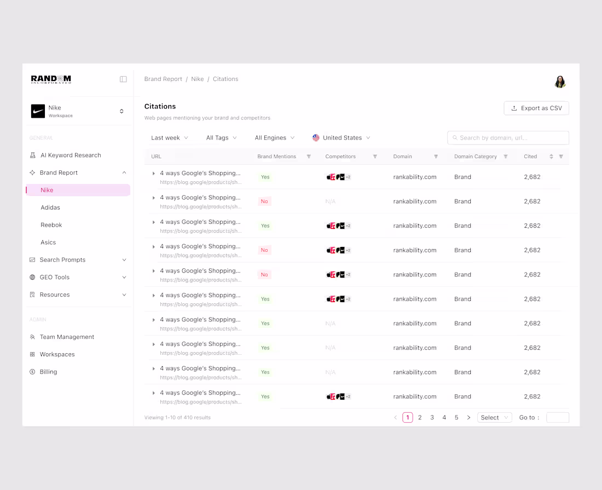Viewport: 602px width, 490px height.
Task: Click competitor logos in the first row
Action: click(339, 177)
